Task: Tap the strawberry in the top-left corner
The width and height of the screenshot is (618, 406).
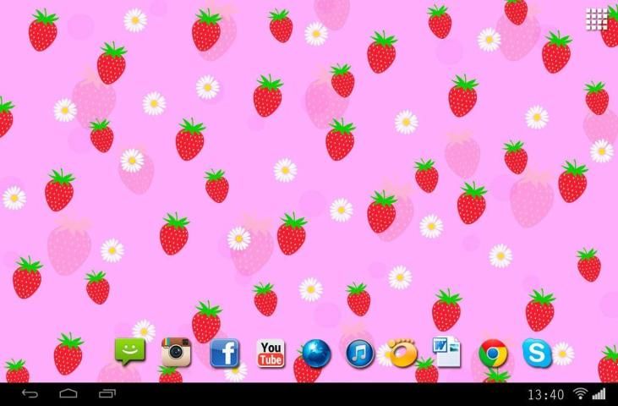Action: click(42, 30)
